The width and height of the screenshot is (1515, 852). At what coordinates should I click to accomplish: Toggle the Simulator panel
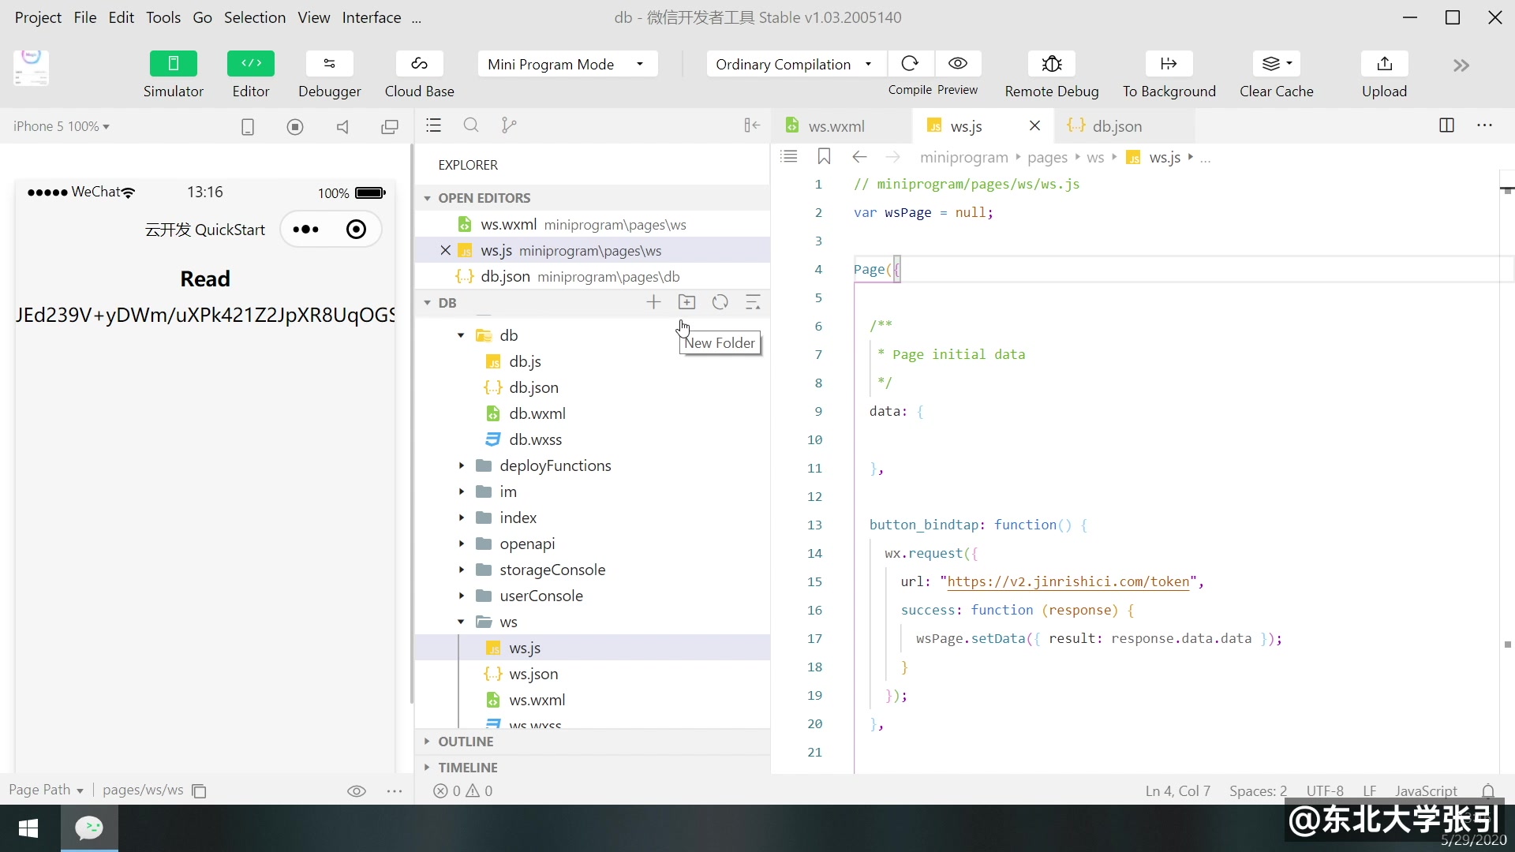(x=173, y=64)
